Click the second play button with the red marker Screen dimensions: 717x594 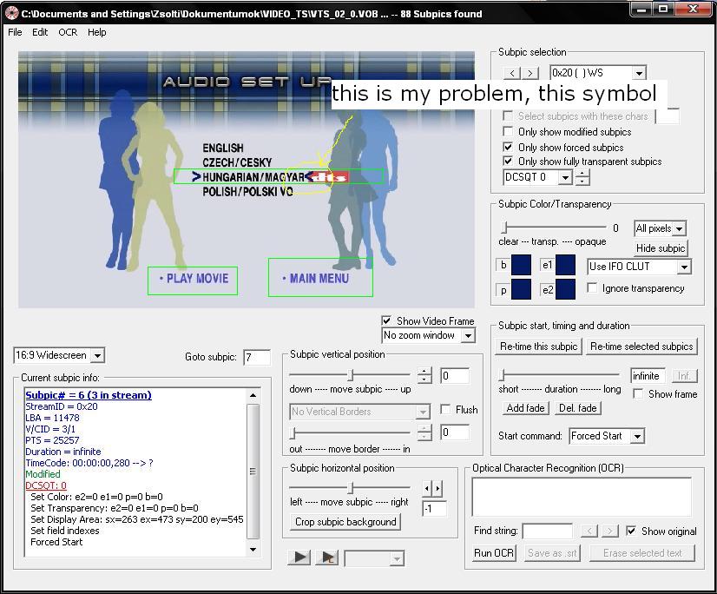pos(327,557)
